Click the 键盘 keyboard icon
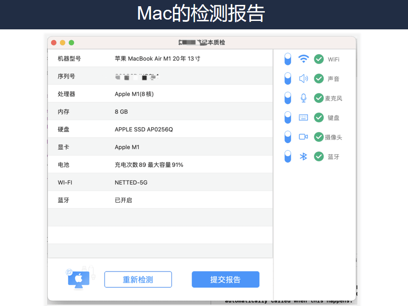 pos(303,117)
